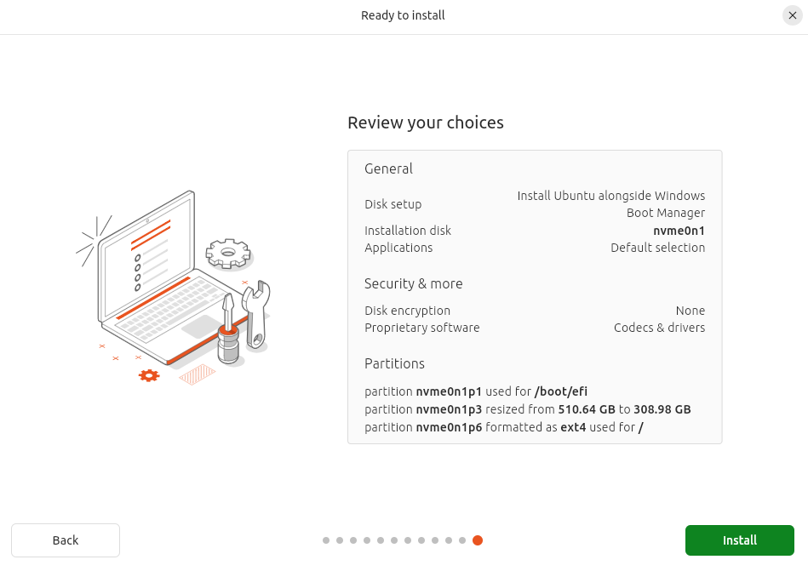Image resolution: width=808 pixels, height=571 pixels.
Task: Close the installer window with X
Action: 792,15
